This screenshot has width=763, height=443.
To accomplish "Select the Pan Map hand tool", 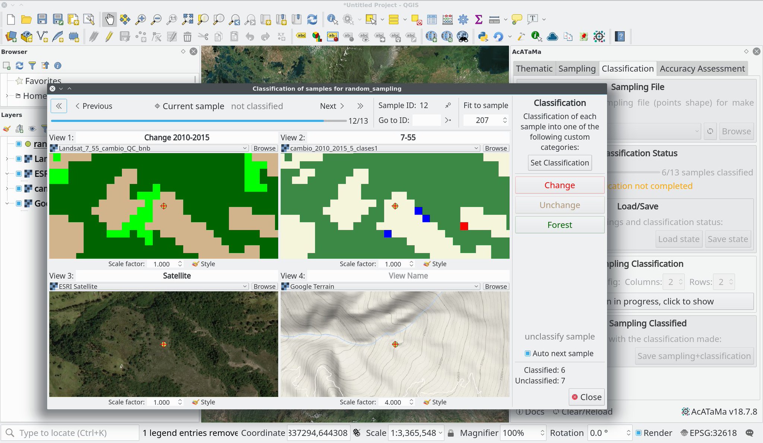I will click(x=109, y=19).
